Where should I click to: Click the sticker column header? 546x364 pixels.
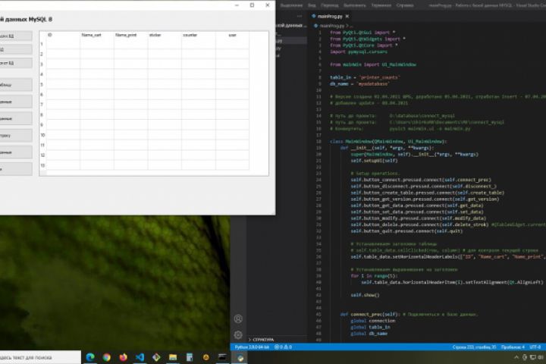pyautogui.click(x=165, y=35)
